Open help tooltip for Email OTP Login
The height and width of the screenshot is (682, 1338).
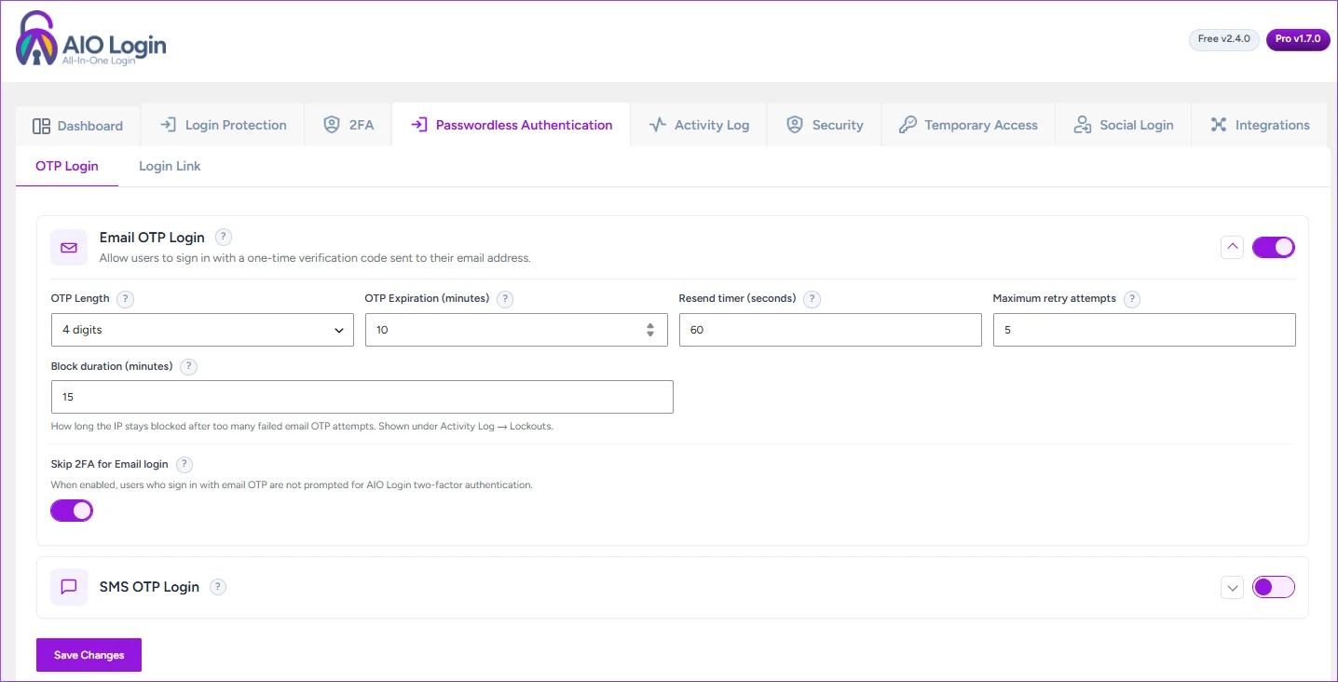224,238
